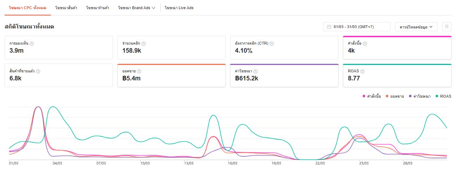Click info icon beside สินค้าที่ขายแล้ว
The height and width of the screenshot is (171, 456).
[x=38, y=71]
